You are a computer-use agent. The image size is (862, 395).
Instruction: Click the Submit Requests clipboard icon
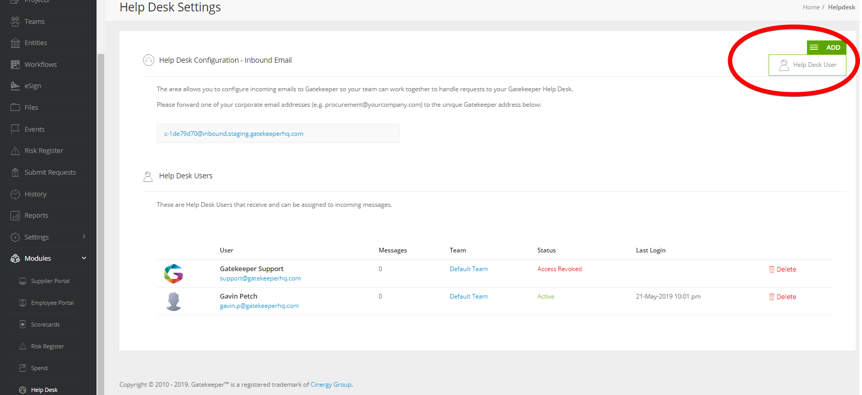pyautogui.click(x=15, y=172)
